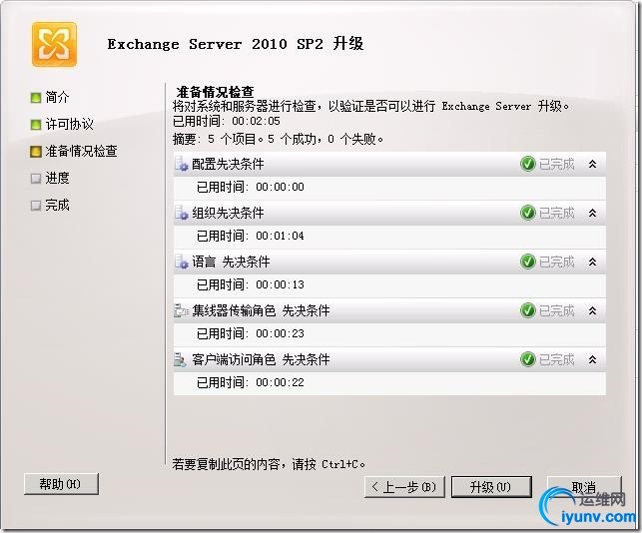Click the Exchange Server 2010 SP2 升级 title
Image resolution: width=642 pixels, height=533 pixels.
(x=236, y=44)
